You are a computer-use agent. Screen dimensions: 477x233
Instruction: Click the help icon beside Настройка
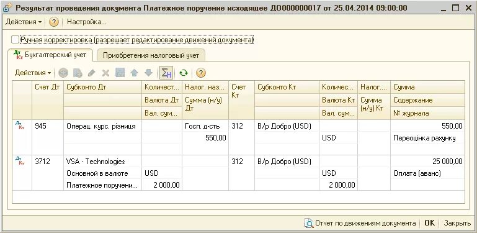tap(53, 22)
